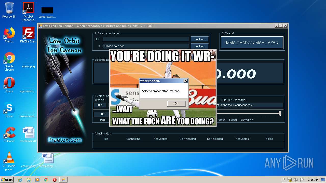Click the Requesting attack status label
The image size is (326, 183).
(160, 139)
